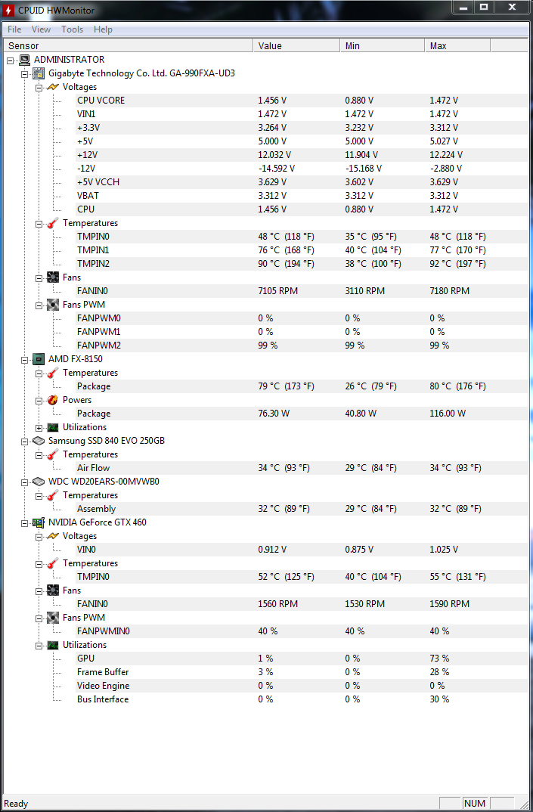Click the Value column header
The height and width of the screenshot is (812, 533).
pyautogui.click(x=297, y=45)
